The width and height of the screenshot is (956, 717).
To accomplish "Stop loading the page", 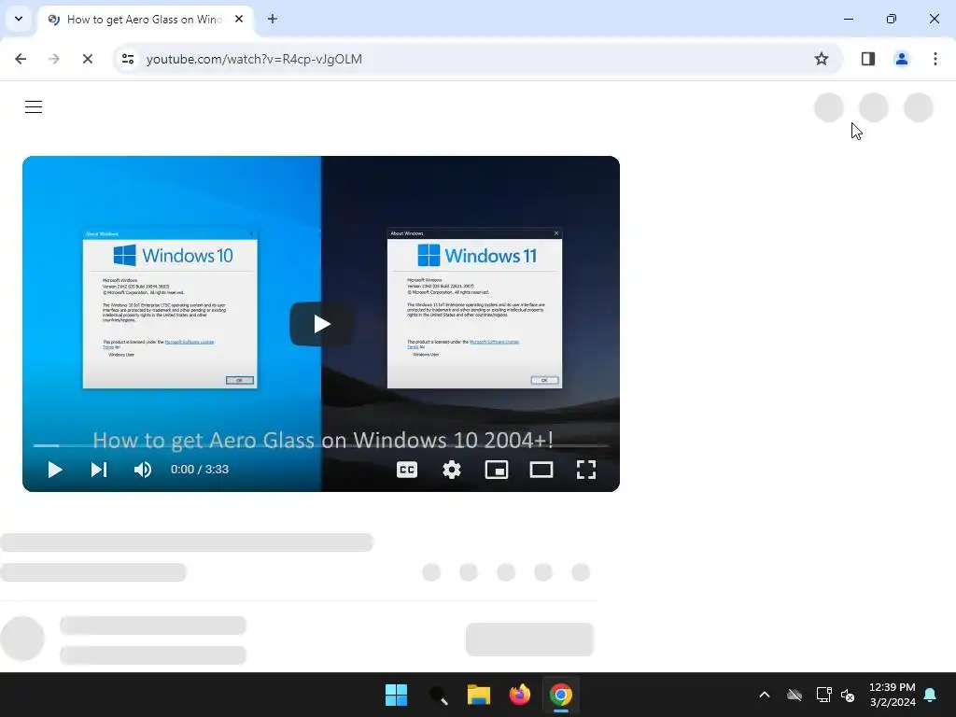I will (x=88, y=59).
